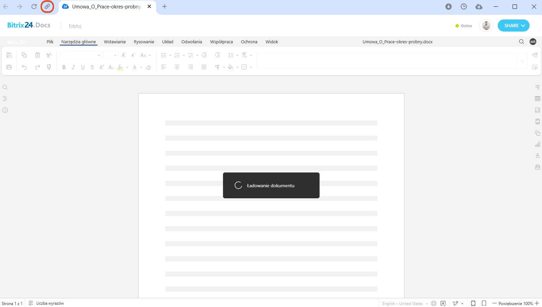Open the document language selector English – United States

coord(405,303)
